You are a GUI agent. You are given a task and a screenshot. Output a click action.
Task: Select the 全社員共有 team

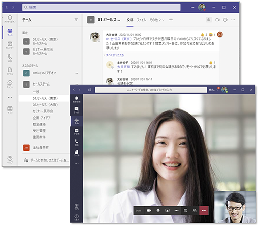click(41, 147)
